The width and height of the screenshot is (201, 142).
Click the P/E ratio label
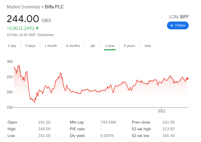tap(77, 129)
